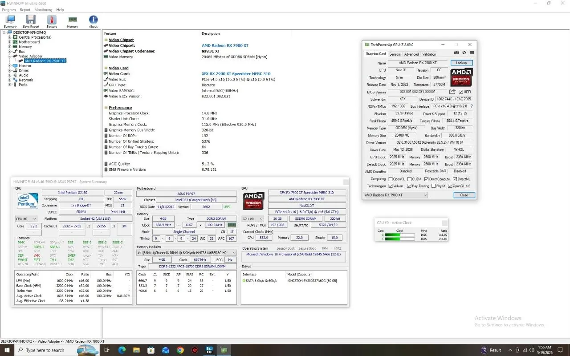Open the CPU #0 dropdown
This screenshot has height=356, width=570.
(27, 219)
